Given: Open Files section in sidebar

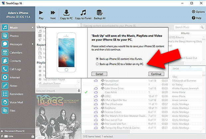Looking at the screenshot, I should (18, 110).
